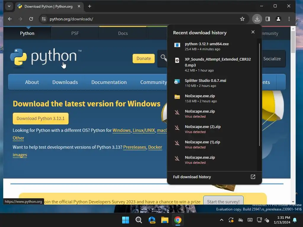Open the clock and date flyout

282,220
